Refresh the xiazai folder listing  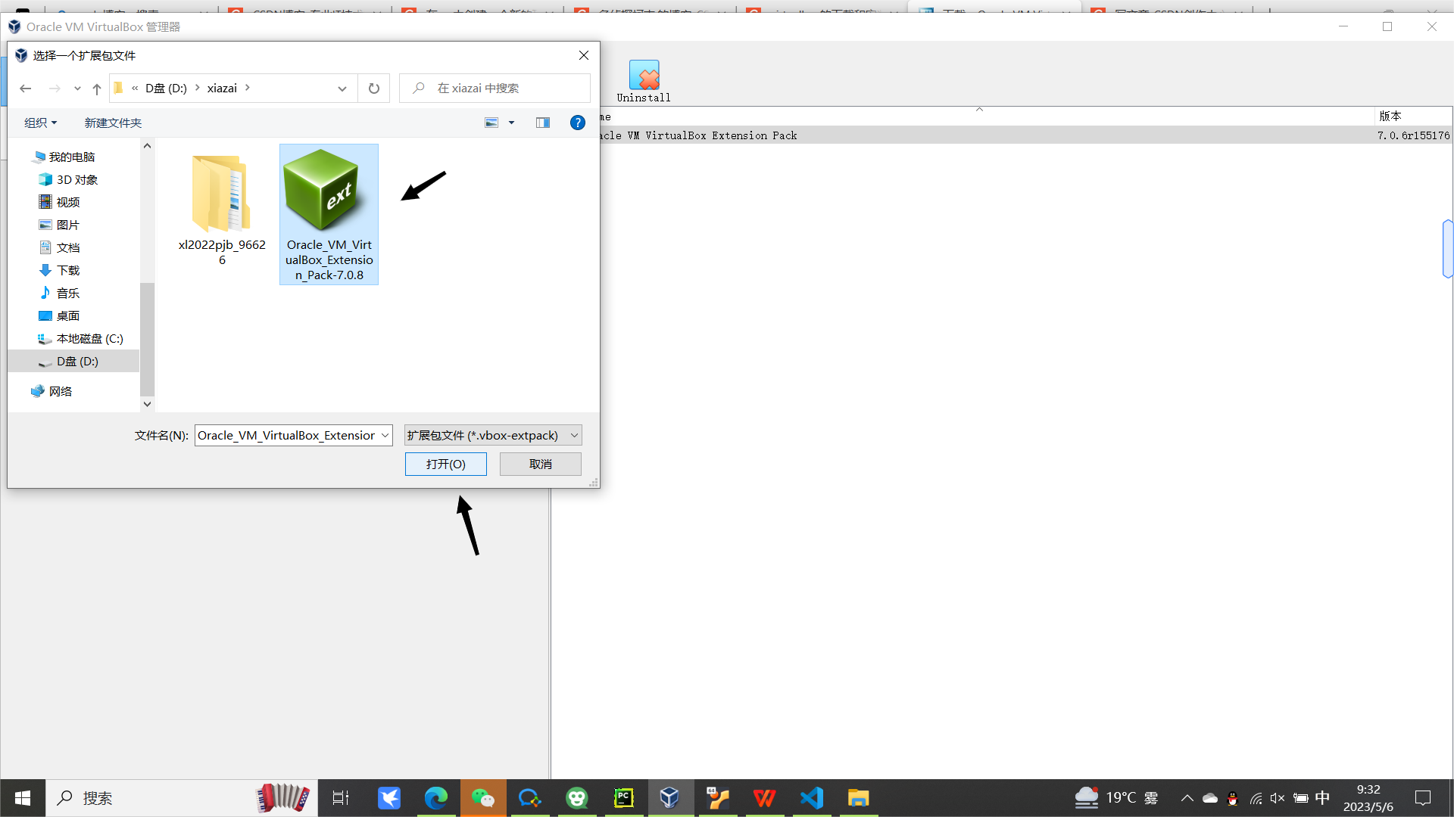click(x=374, y=89)
